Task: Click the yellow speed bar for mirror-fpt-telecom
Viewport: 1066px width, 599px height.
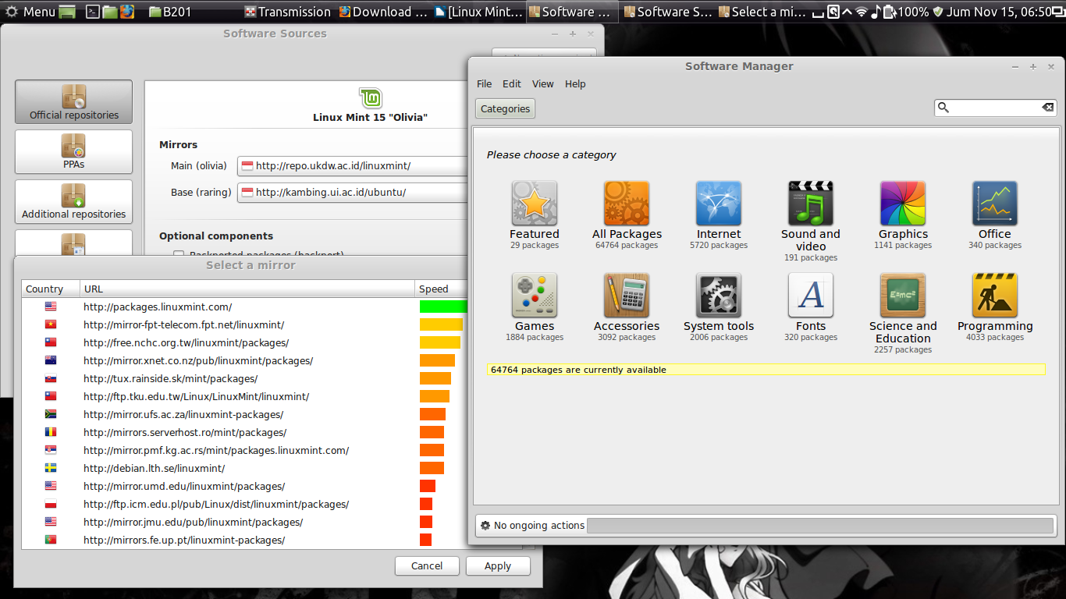Action: point(441,324)
